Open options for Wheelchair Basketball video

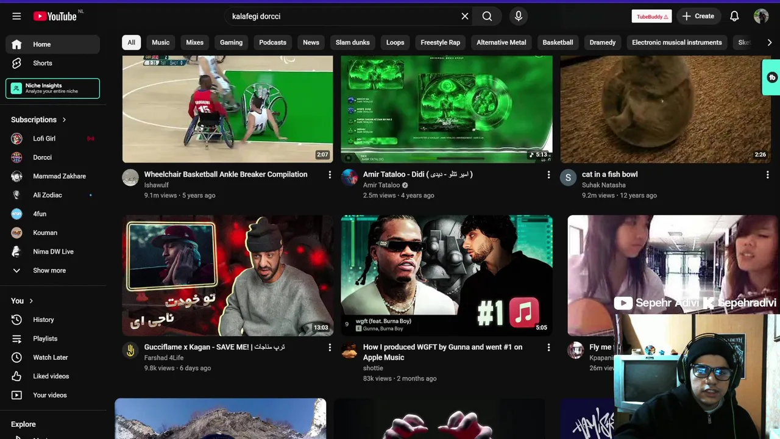(x=330, y=175)
